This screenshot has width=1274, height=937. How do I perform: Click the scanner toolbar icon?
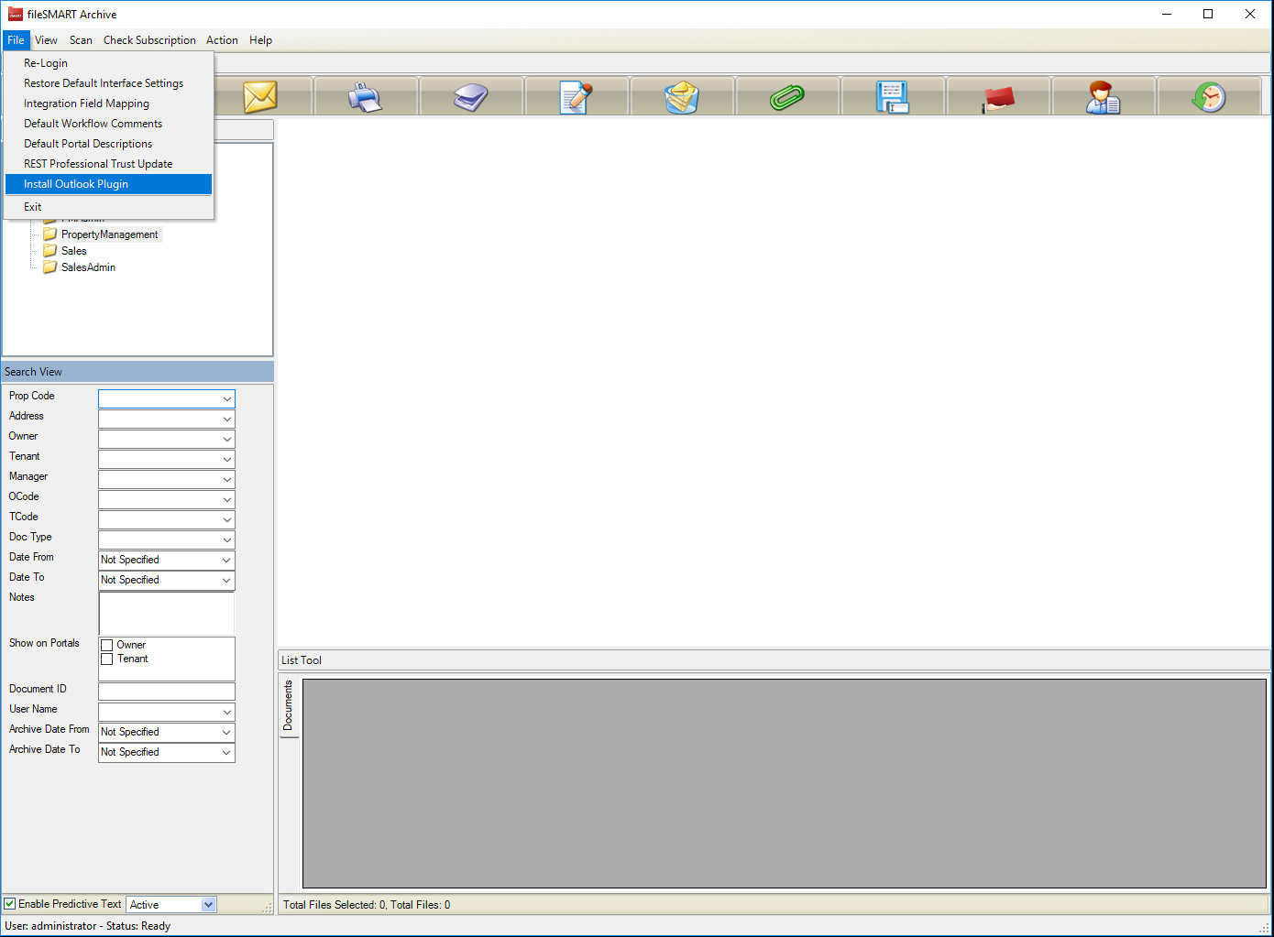click(x=470, y=96)
